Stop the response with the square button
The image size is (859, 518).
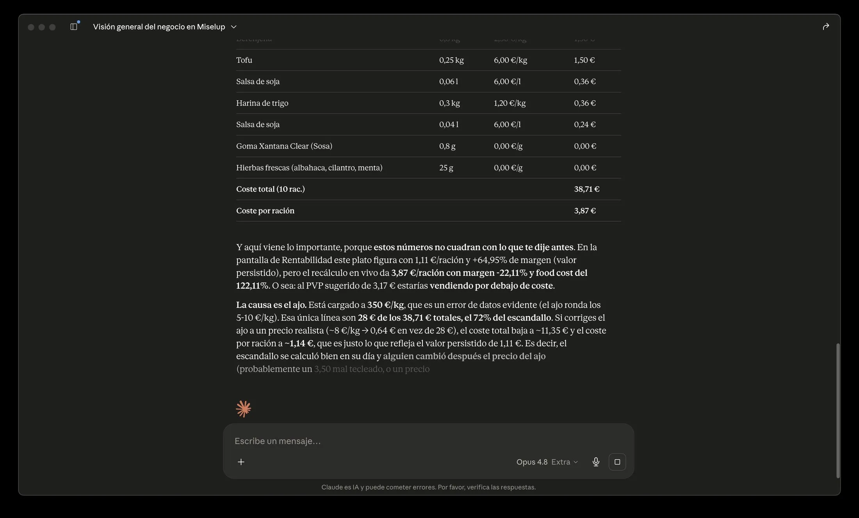tap(617, 462)
